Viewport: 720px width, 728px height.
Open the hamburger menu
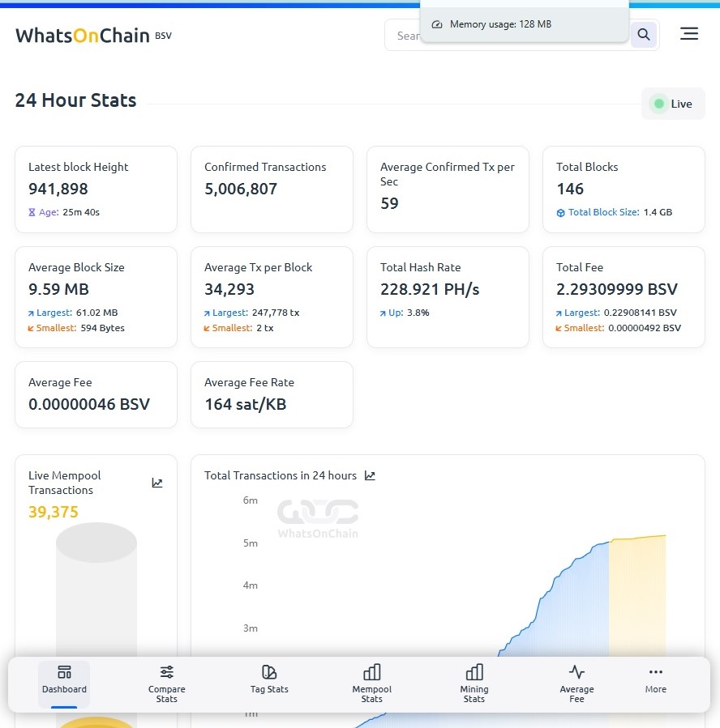tap(689, 33)
